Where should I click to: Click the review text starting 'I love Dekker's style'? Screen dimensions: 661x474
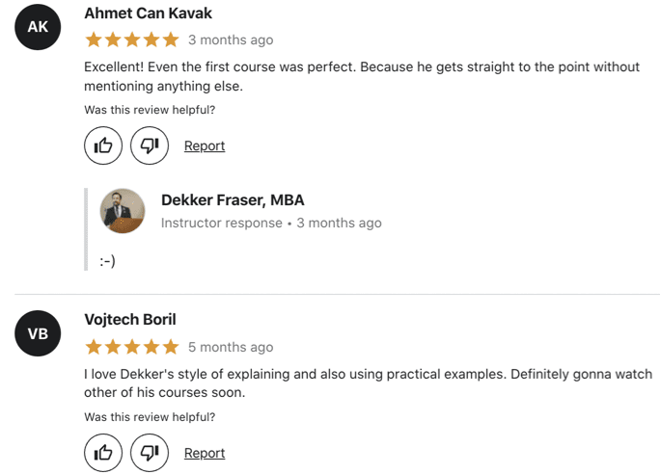[368, 383]
